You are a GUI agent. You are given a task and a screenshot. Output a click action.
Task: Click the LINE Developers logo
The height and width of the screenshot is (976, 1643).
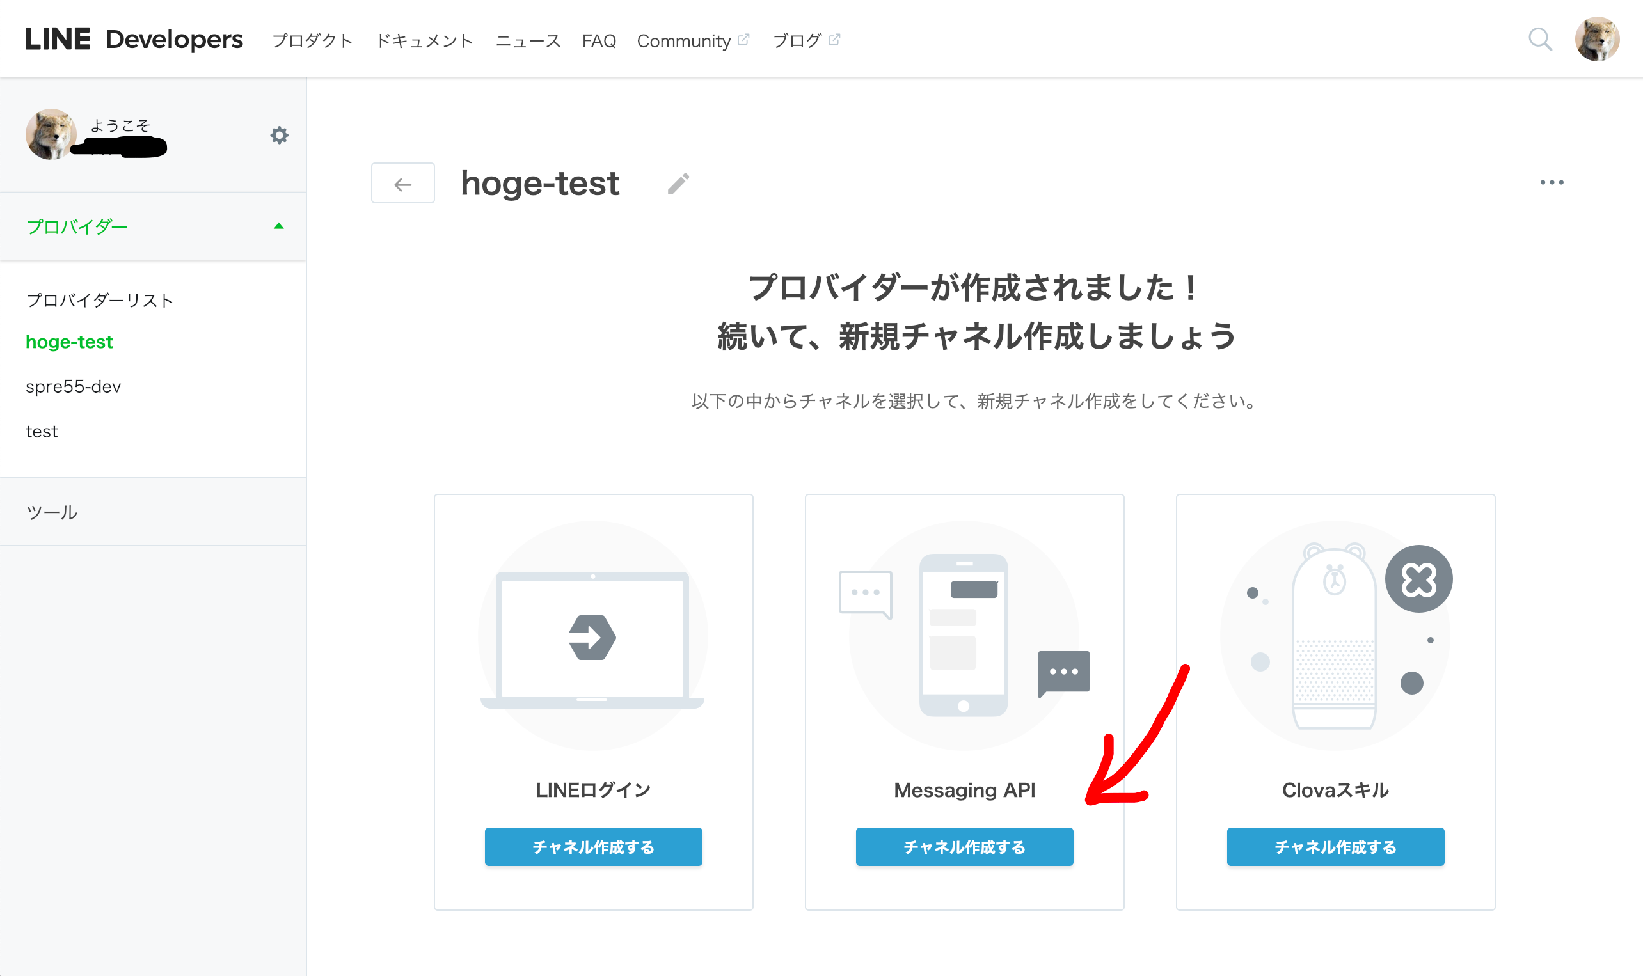(x=132, y=39)
